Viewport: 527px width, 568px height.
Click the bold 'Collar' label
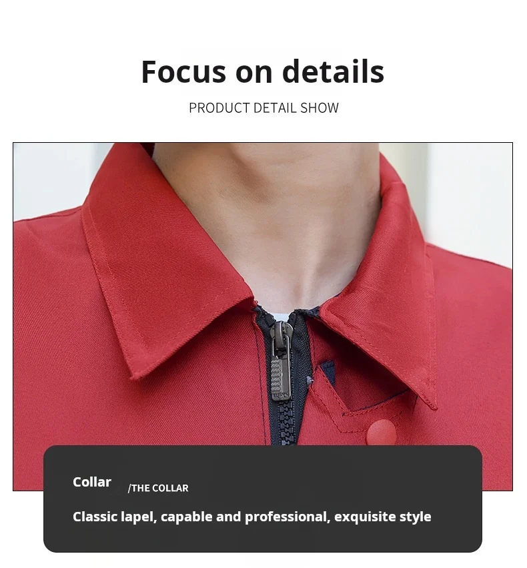tap(92, 482)
